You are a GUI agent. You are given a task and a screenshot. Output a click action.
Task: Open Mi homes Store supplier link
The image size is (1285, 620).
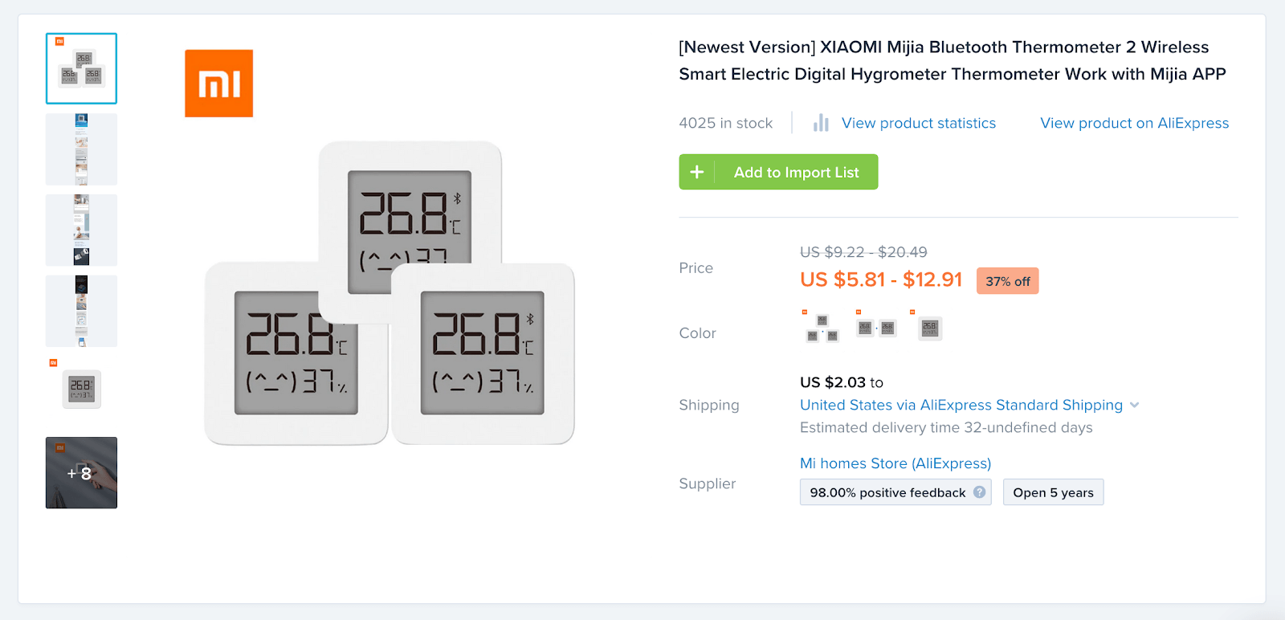click(x=895, y=463)
